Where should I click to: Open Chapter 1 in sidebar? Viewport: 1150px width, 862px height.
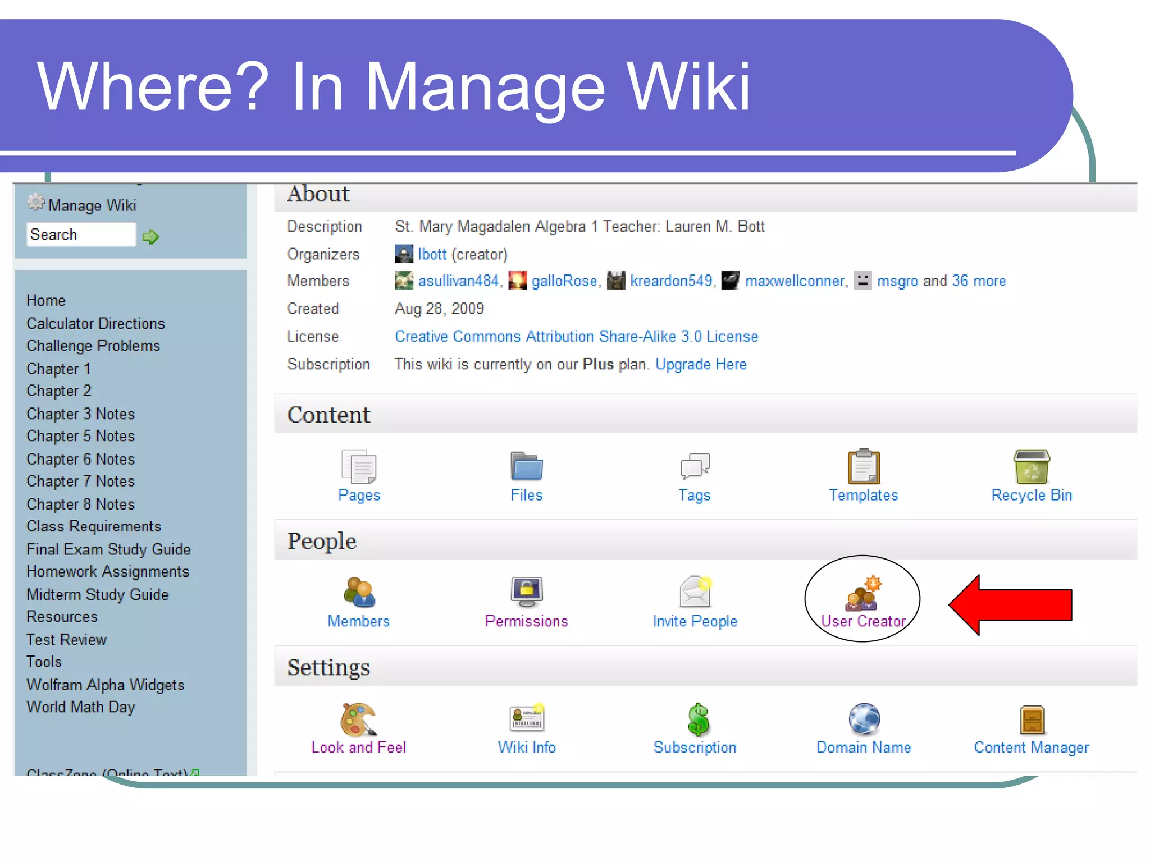tap(58, 369)
